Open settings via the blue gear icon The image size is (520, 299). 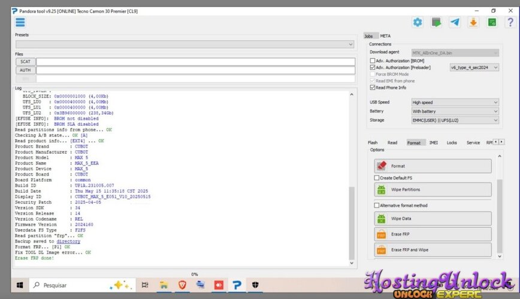click(x=418, y=22)
